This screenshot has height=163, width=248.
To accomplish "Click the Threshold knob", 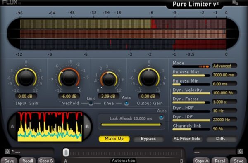I will tap(69, 78).
